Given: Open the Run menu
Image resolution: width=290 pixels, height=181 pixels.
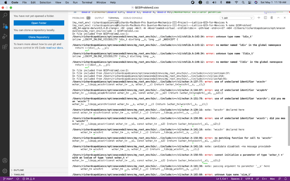Looking at the screenshot, I should click(x=75, y=3).
